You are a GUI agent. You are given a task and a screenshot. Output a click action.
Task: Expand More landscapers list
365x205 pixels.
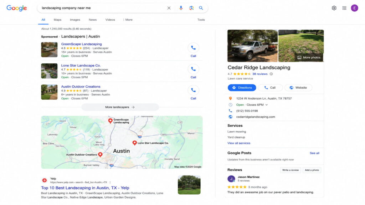click(x=120, y=107)
